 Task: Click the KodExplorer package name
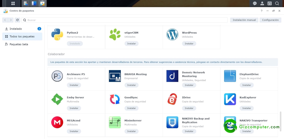[x=248, y=97]
